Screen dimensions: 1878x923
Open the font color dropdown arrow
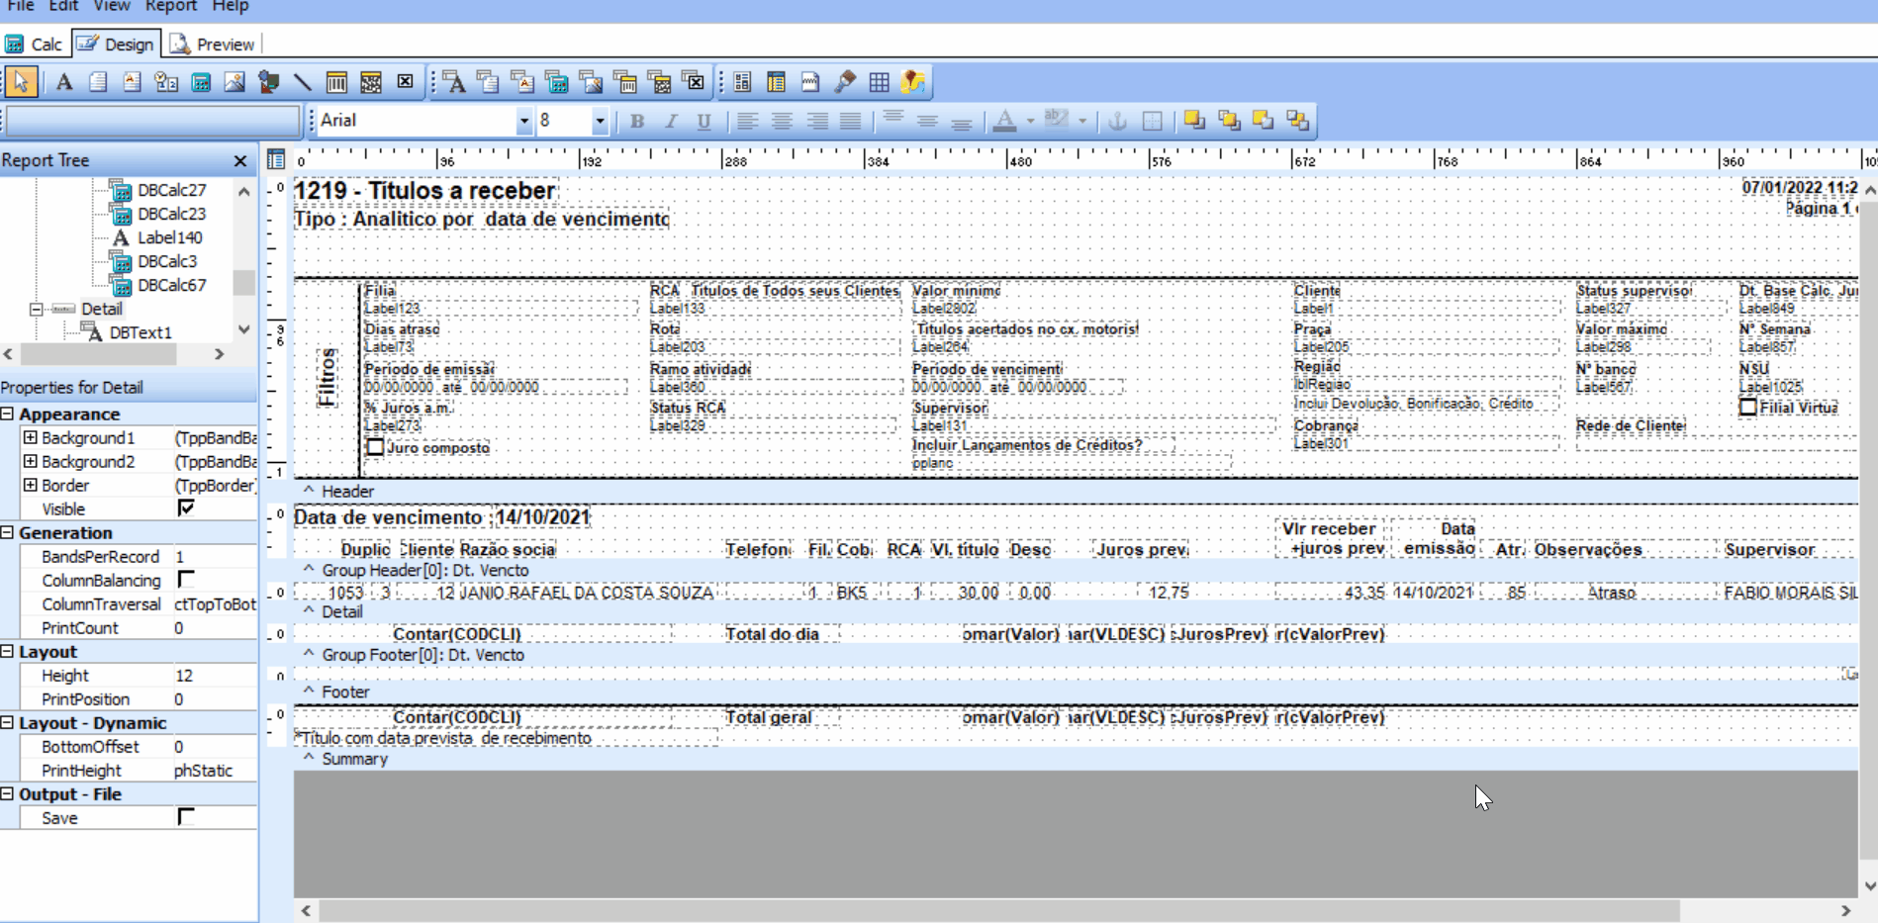(1030, 121)
